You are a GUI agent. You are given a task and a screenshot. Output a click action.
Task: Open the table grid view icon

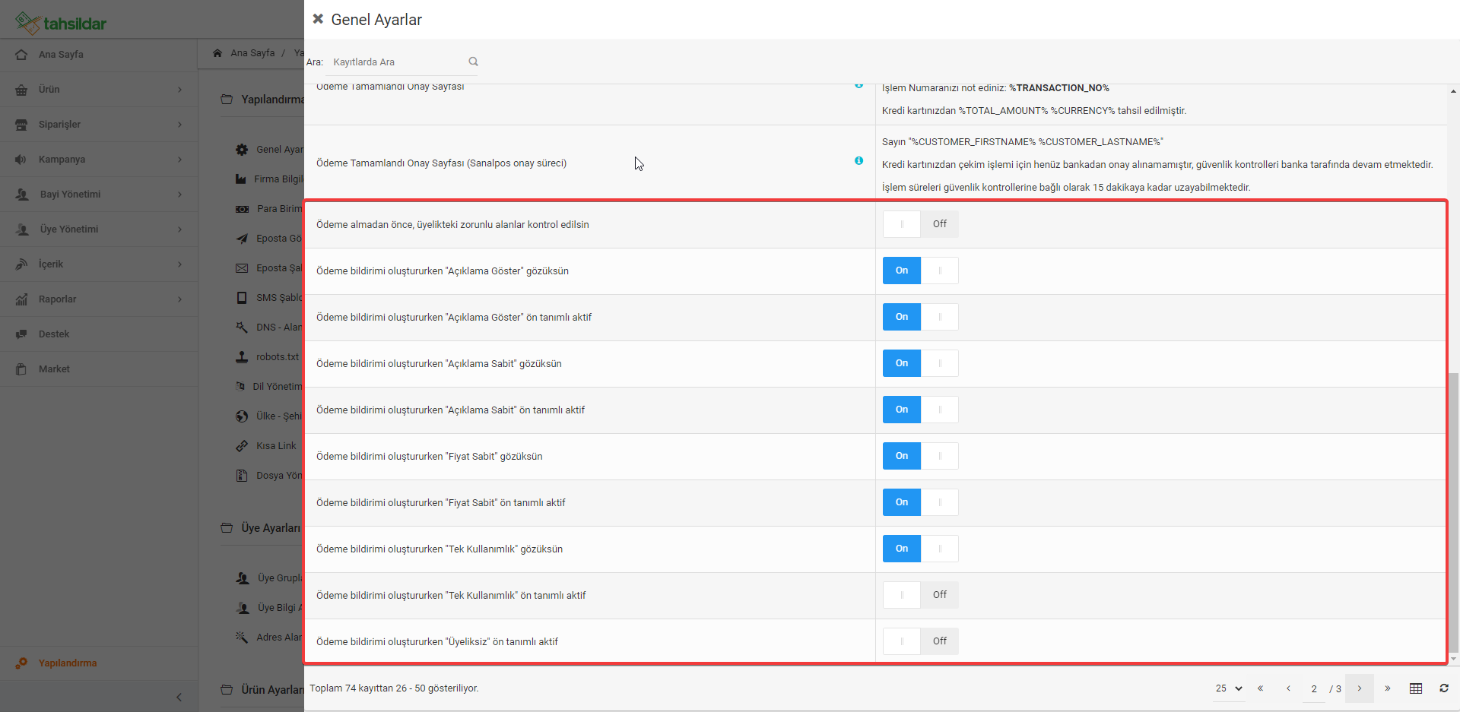1416,688
